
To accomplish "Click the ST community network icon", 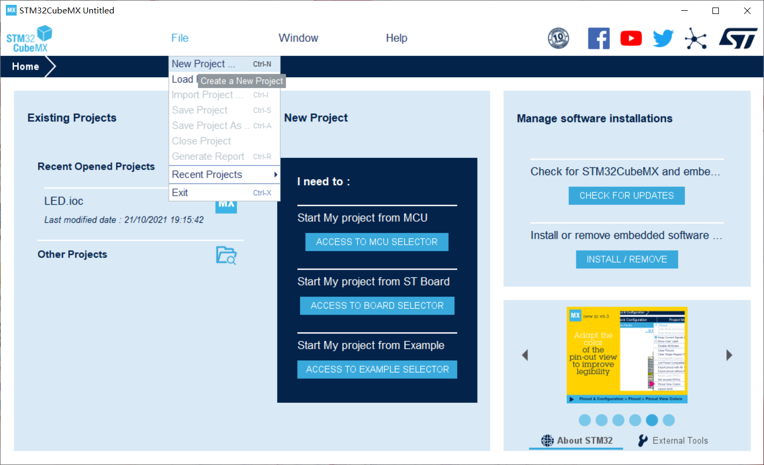I will (x=696, y=39).
